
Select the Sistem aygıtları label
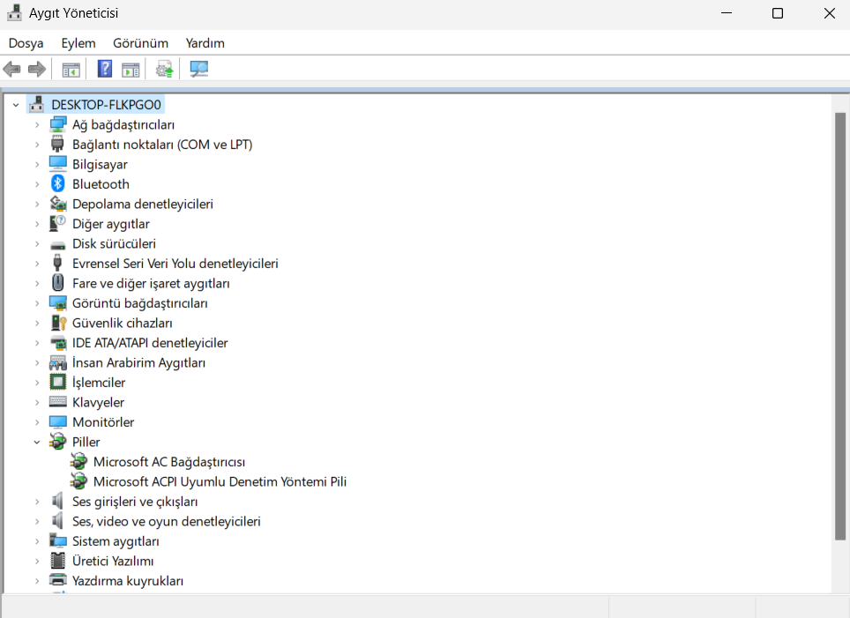[116, 541]
